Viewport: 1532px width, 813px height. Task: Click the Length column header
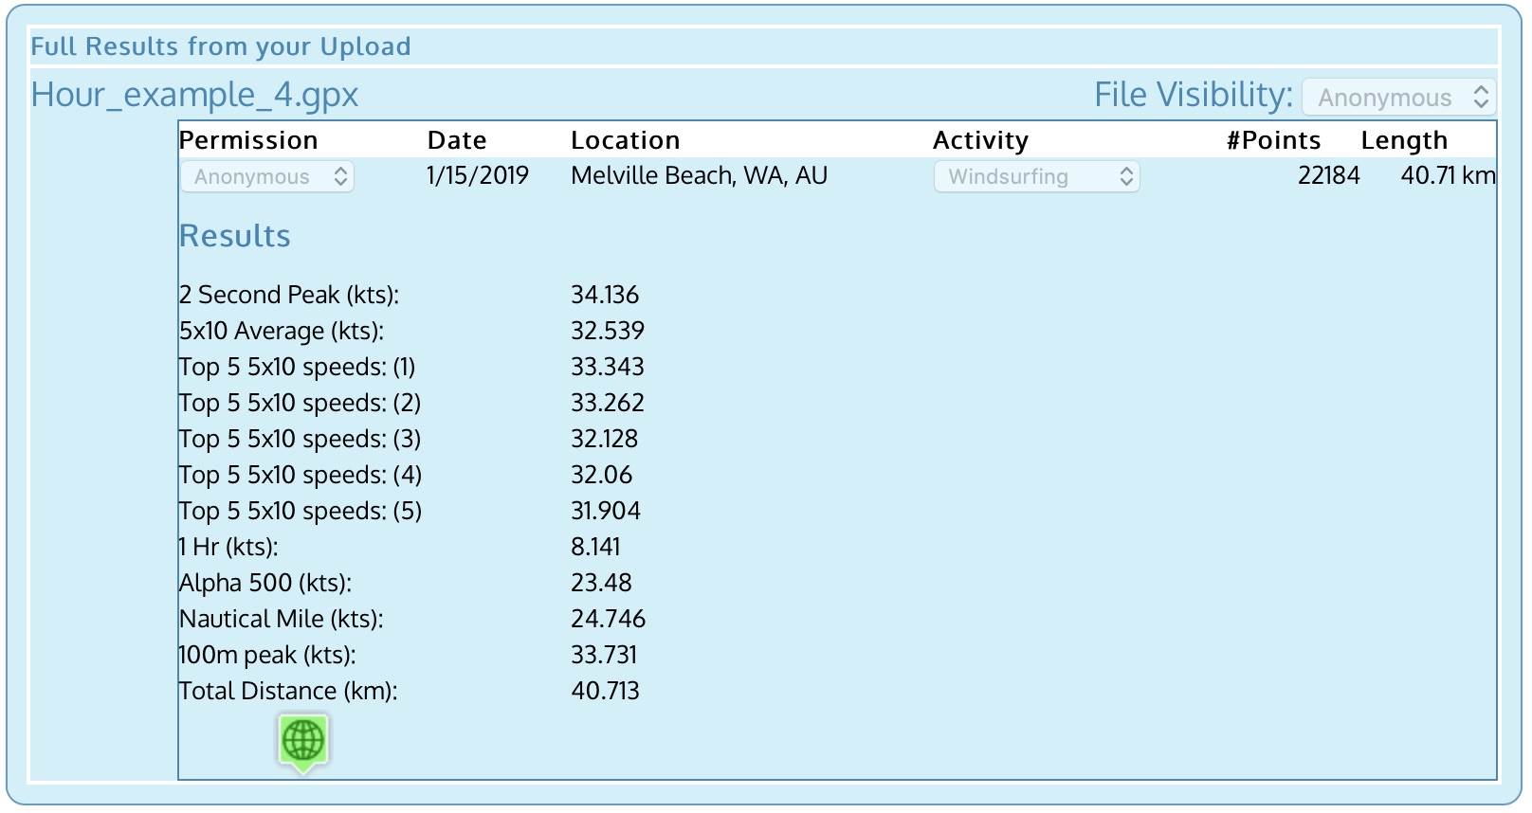point(1403,140)
